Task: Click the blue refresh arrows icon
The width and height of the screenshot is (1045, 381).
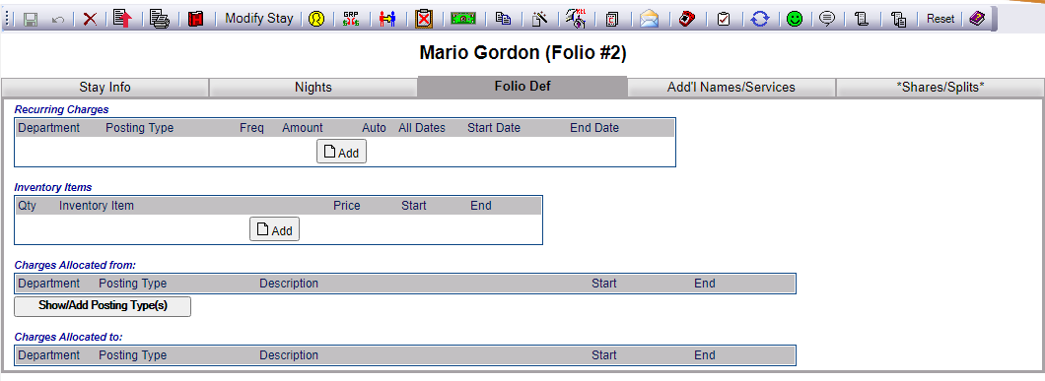Action: coord(759,20)
